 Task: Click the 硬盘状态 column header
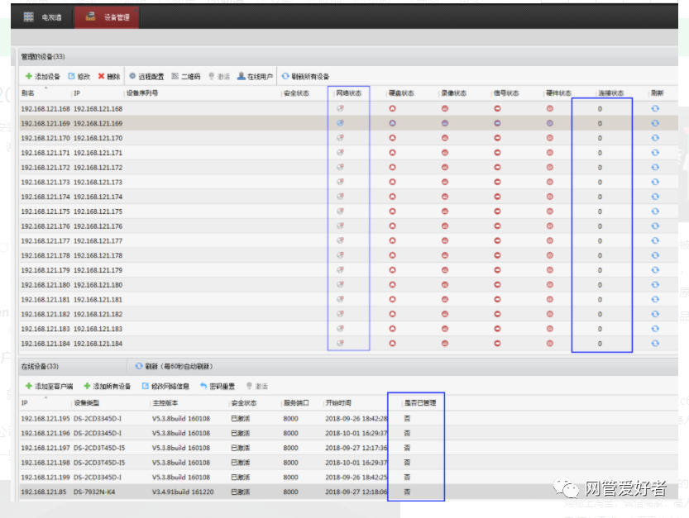tap(401, 93)
